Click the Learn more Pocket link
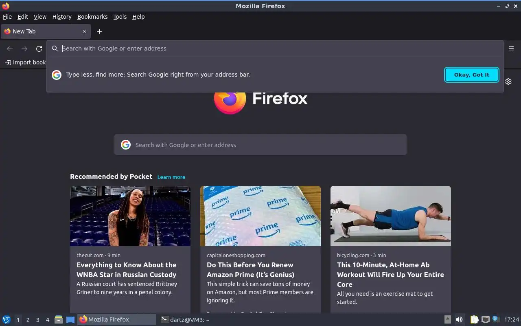This screenshot has height=326, width=521. (x=171, y=177)
